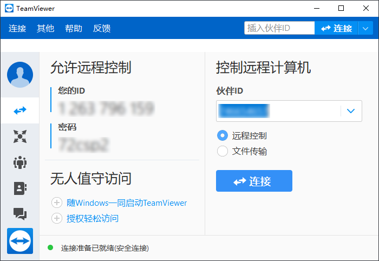Image resolution: width=379 pixels, height=261 pixels.
Task: Open the Chat speech bubbles icon
Action: (x=20, y=214)
